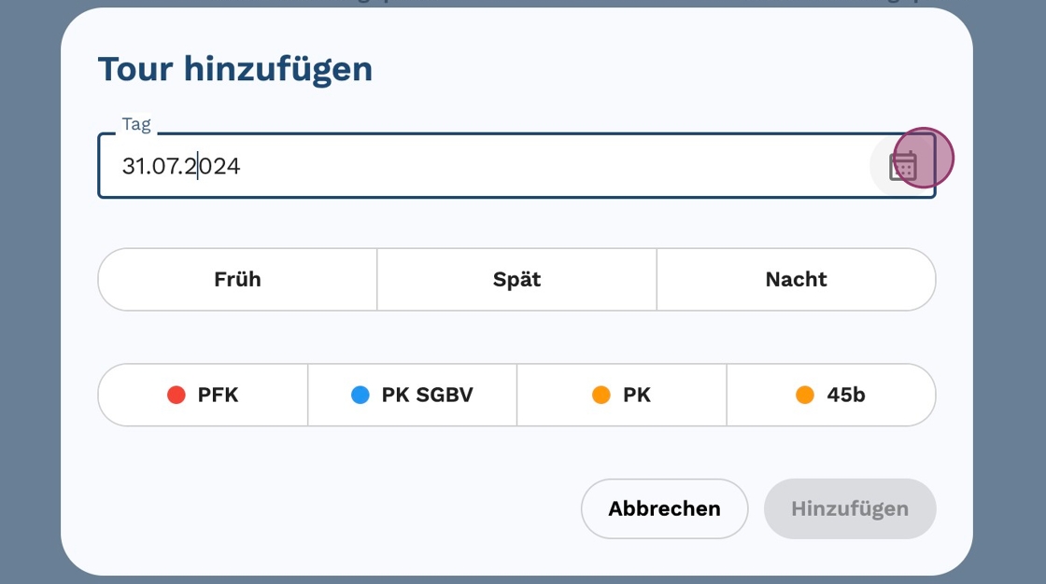
Task: Pick the 45b qualification option
Action: point(831,396)
